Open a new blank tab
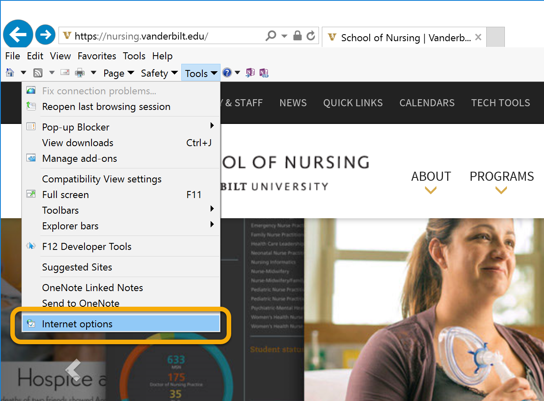 coord(496,37)
